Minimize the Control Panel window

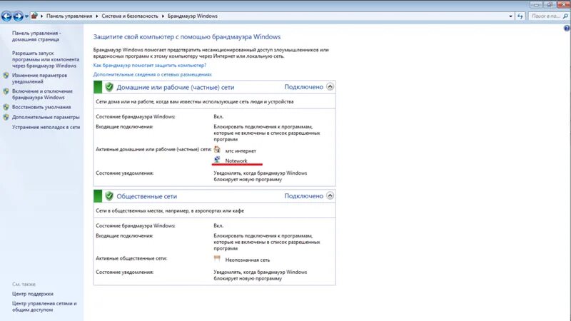536,5
